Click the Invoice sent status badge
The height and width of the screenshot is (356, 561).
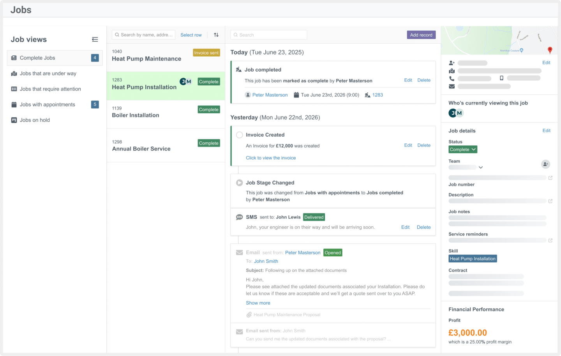pos(206,53)
